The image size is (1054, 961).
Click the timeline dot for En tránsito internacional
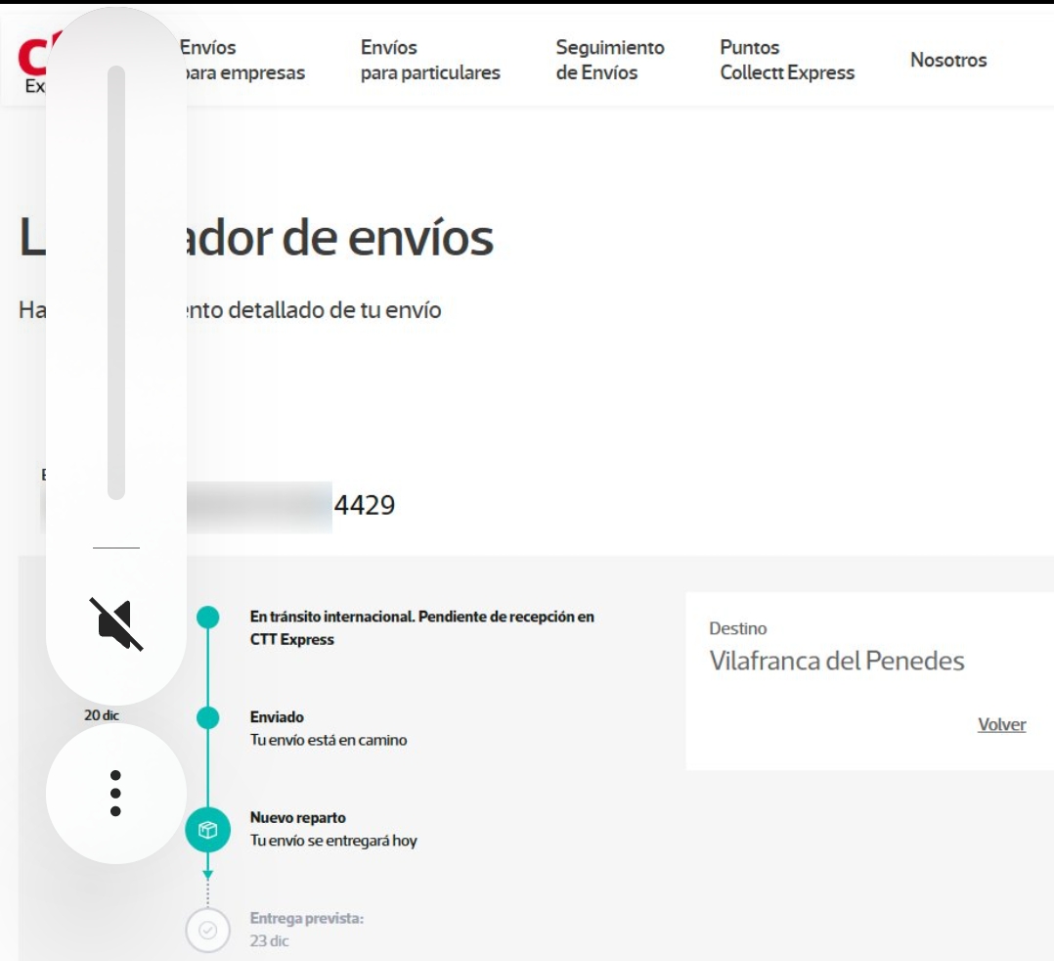(209, 617)
